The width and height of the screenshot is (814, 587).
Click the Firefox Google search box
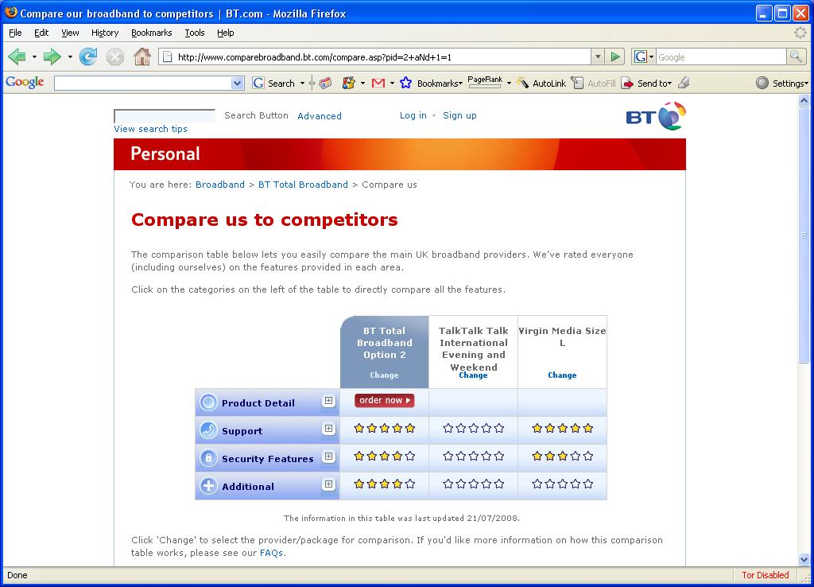click(722, 56)
